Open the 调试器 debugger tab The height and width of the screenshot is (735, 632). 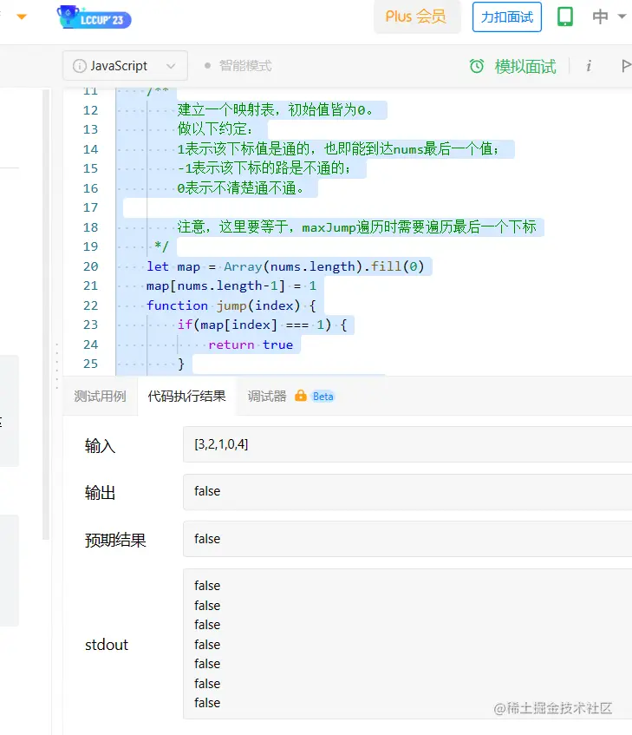tap(267, 397)
